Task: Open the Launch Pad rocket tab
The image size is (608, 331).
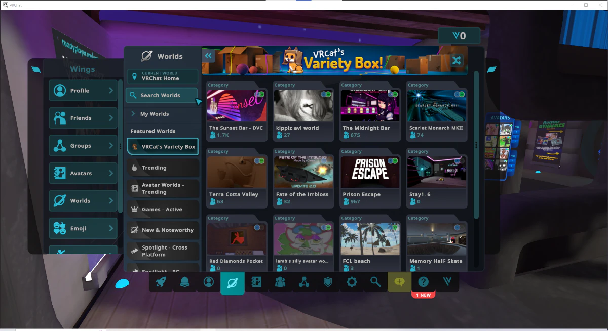Action: click(x=161, y=282)
